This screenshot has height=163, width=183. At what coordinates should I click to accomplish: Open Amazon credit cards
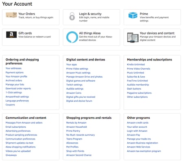(x=138, y=122)
